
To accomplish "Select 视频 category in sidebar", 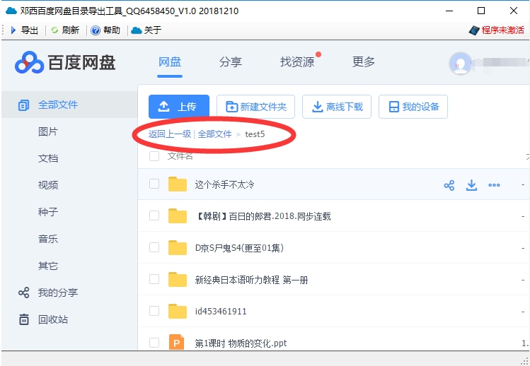I will pos(48,185).
